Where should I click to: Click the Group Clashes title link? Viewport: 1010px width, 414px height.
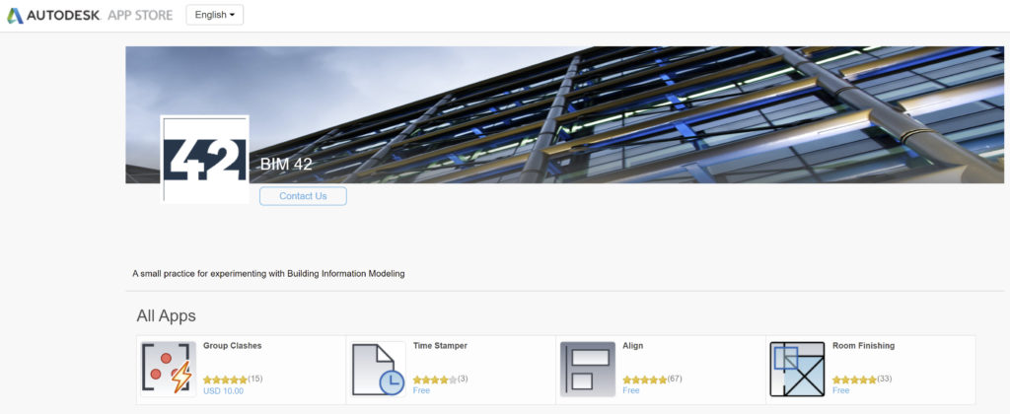click(x=233, y=346)
